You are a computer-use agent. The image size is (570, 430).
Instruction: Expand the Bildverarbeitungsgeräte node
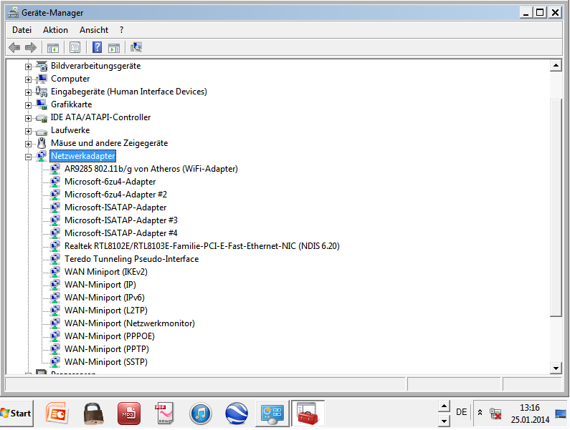tap(28, 67)
